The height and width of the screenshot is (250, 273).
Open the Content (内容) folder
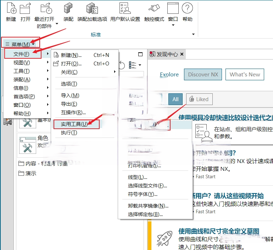click(43, 163)
